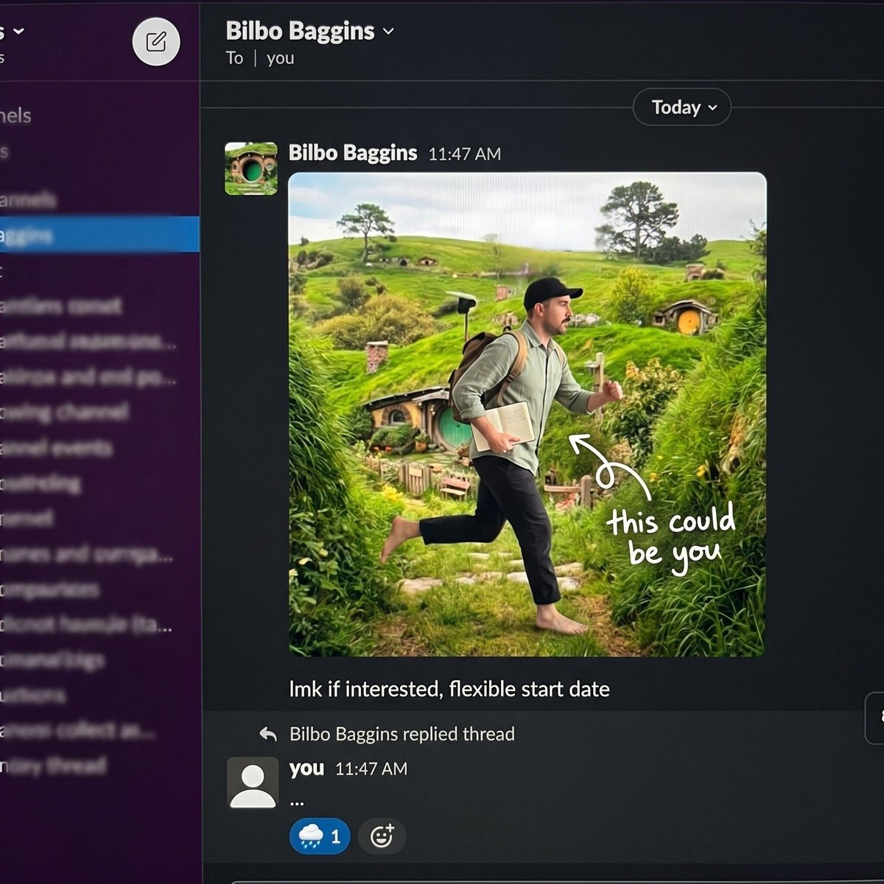Click the 11:47 AM timestamp beside 'you'

(x=371, y=769)
